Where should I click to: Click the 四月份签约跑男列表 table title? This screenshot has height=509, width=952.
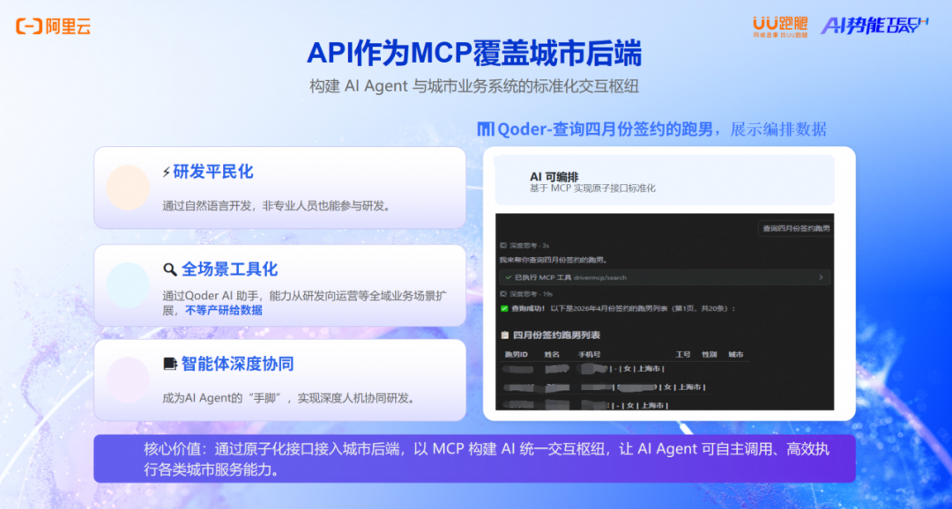557,335
